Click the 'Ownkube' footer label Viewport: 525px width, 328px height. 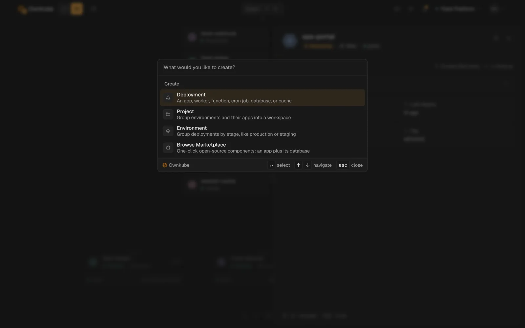179,165
